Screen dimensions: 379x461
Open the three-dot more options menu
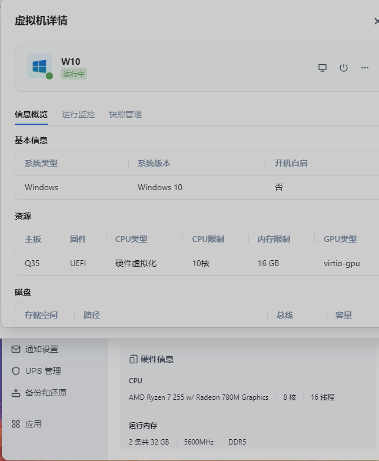pyautogui.click(x=365, y=68)
